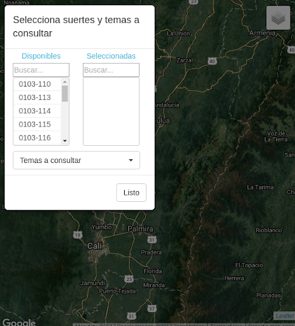The height and width of the screenshot is (326, 295).
Task: Select suerte 0103-114 from available list
Action: click(37, 111)
